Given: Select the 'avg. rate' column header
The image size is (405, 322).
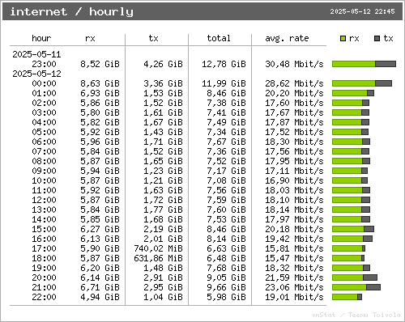Looking at the screenshot, I should [x=287, y=38].
